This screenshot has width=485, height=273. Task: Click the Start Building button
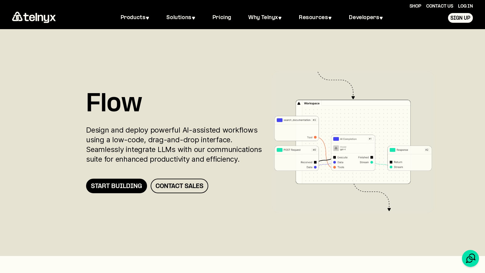[116, 186]
